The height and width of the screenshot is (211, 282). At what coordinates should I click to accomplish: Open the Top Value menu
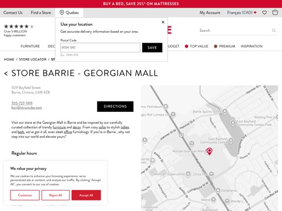[x=196, y=46]
